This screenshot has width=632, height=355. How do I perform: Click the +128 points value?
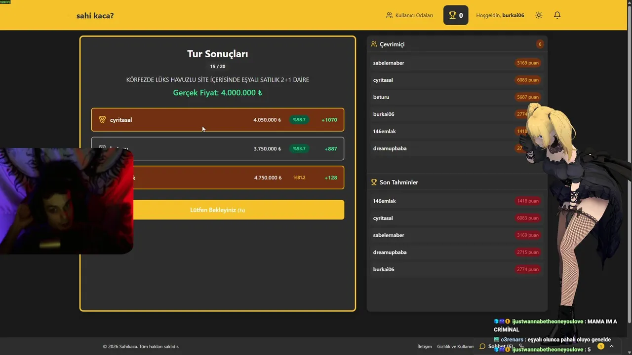[331, 177]
